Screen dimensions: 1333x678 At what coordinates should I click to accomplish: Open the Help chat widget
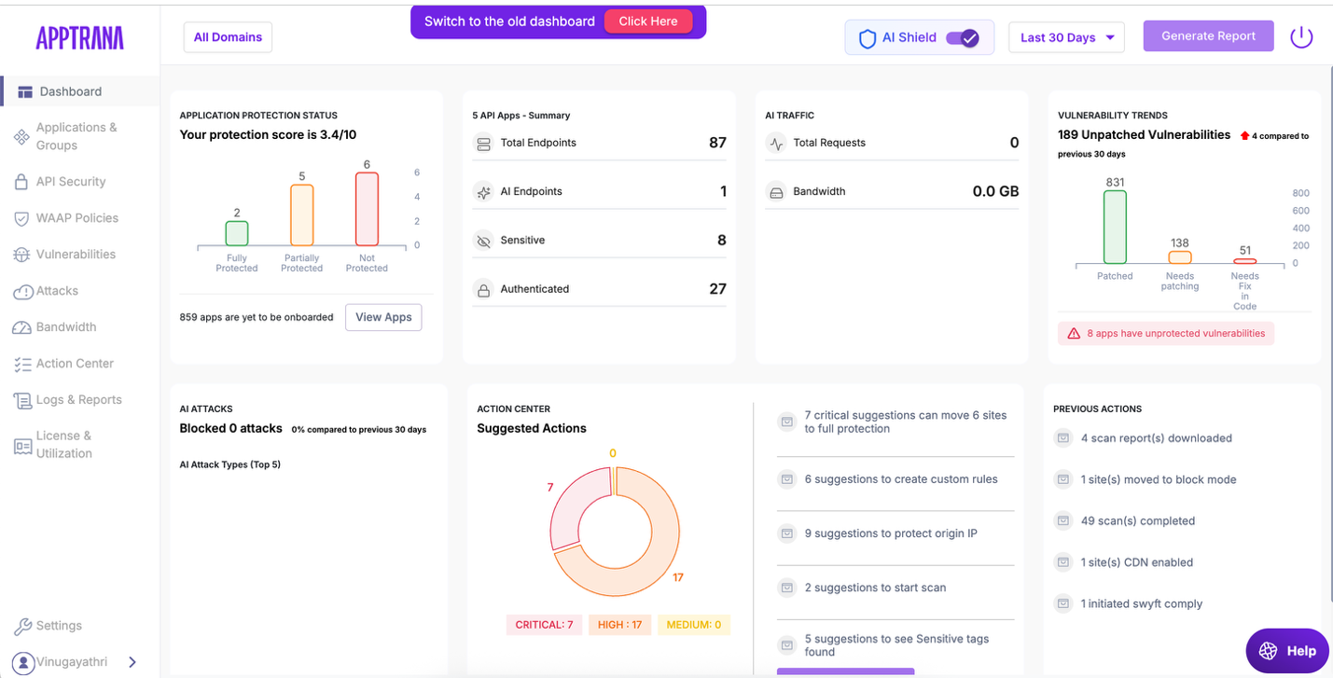click(1287, 651)
